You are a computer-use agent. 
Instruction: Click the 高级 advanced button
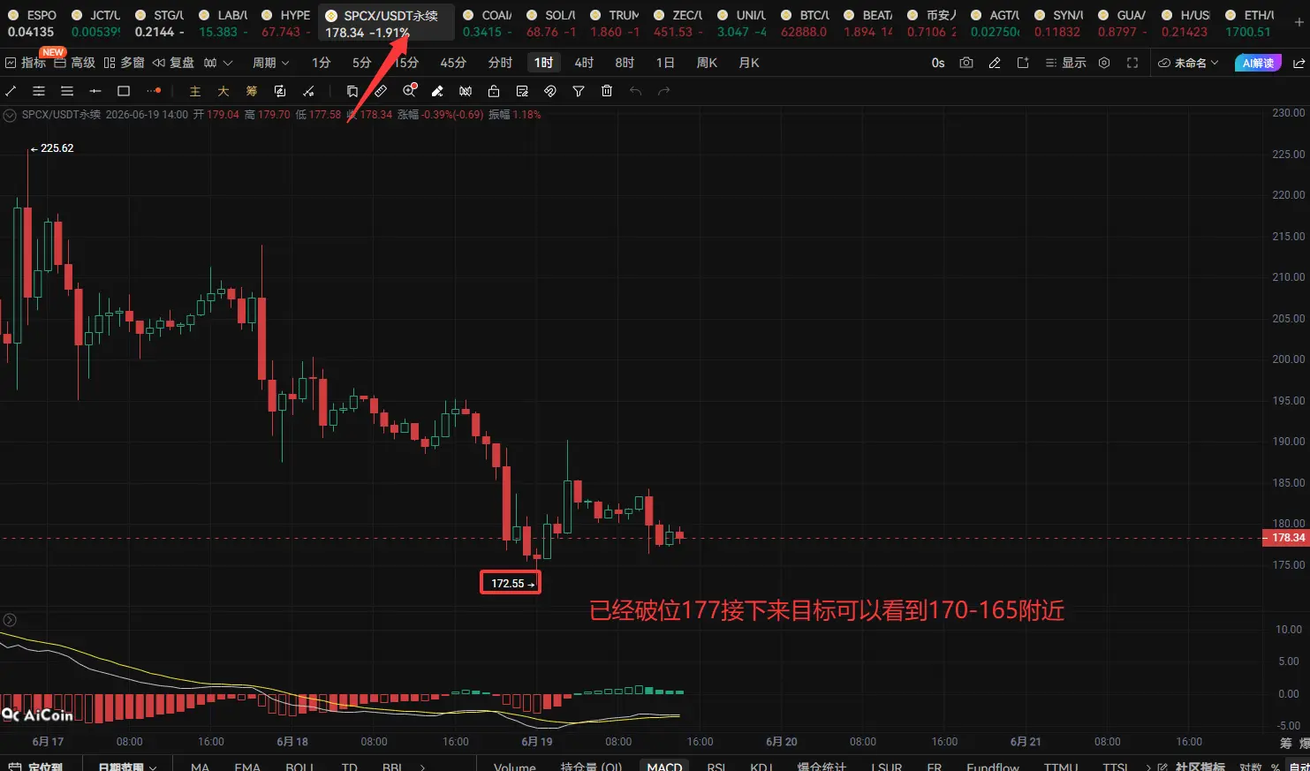(75, 63)
